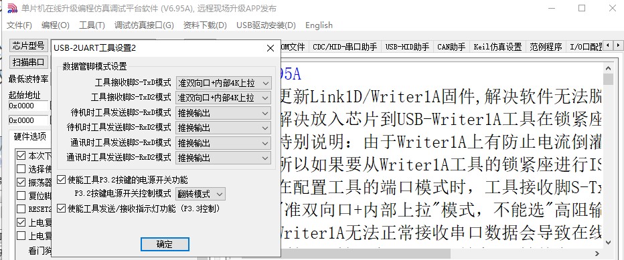Click the 芯片型号 button
Viewport: 624px width, 260px height.
(x=29, y=46)
